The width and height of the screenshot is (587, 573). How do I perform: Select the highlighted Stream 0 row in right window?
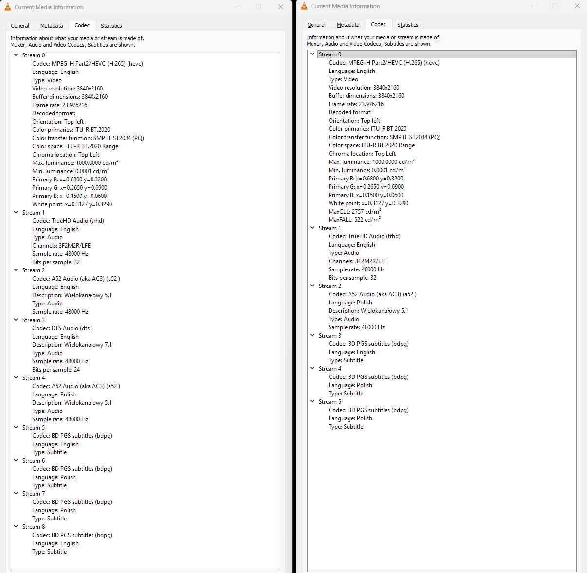click(x=330, y=54)
